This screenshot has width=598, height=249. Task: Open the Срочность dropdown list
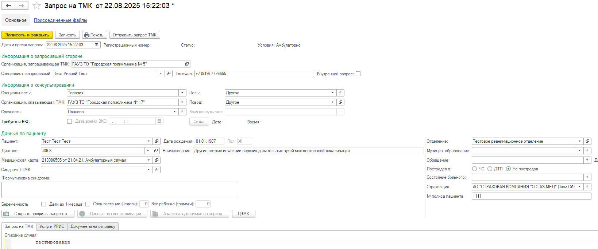tap(175, 112)
